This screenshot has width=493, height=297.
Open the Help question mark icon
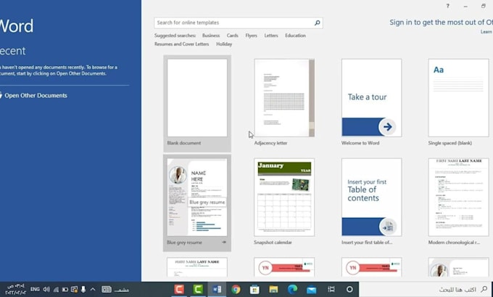pos(448,6)
